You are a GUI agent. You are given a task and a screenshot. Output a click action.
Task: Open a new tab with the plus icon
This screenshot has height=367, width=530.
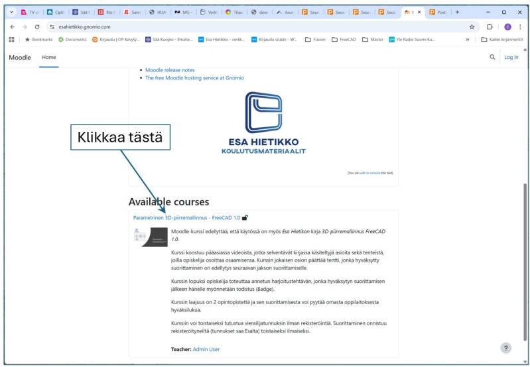(457, 12)
